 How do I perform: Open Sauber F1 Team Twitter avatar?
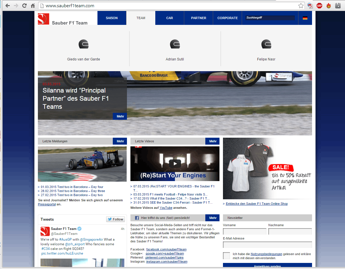coord(45,231)
